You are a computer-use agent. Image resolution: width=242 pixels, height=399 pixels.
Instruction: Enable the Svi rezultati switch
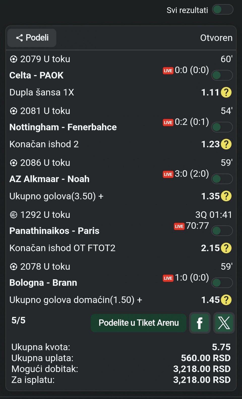(x=223, y=10)
